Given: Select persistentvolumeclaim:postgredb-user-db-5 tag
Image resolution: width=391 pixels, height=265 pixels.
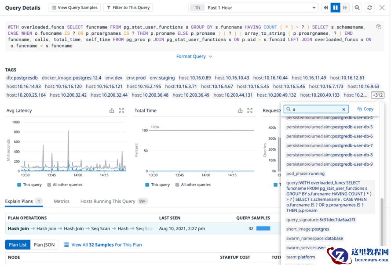Looking at the screenshot, I should 329,127.
